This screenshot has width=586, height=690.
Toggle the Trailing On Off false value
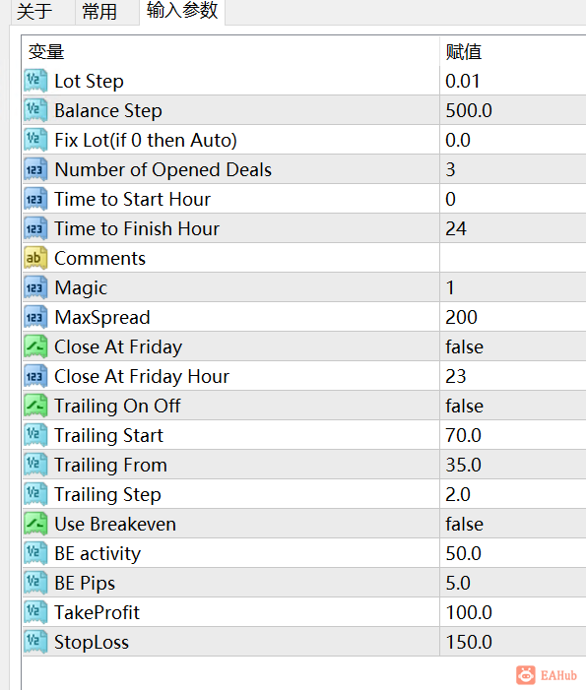[x=513, y=406]
